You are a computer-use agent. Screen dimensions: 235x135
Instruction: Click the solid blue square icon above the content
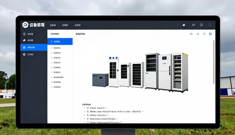coord(210,34)
